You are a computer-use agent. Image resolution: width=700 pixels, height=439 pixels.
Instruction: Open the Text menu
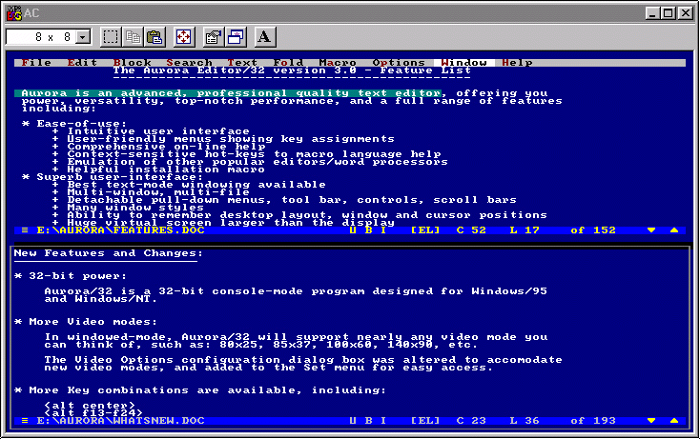242,63
